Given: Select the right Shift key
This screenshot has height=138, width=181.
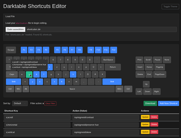Looking at the screenshot, I should (x=112, y=82).
